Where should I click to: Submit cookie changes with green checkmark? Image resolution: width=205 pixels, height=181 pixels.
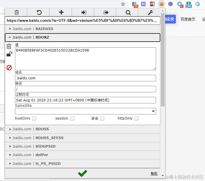tap(82, 173)
